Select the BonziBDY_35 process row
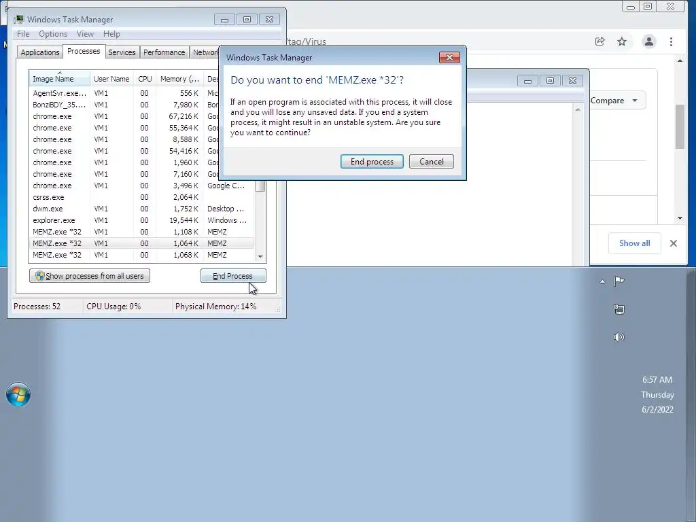 click(141, 105)
